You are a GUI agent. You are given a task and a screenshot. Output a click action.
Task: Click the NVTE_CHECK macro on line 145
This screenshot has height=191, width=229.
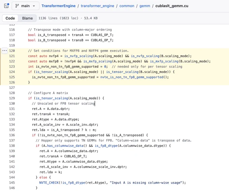pos(49,183)
